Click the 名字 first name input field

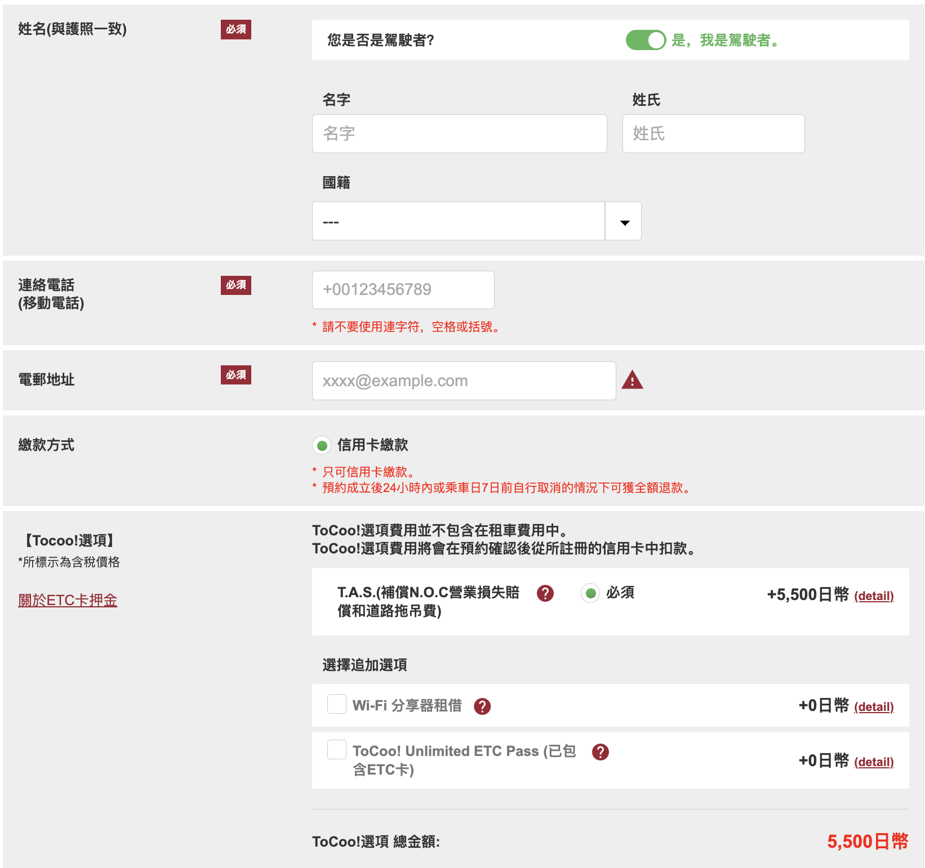459,134
